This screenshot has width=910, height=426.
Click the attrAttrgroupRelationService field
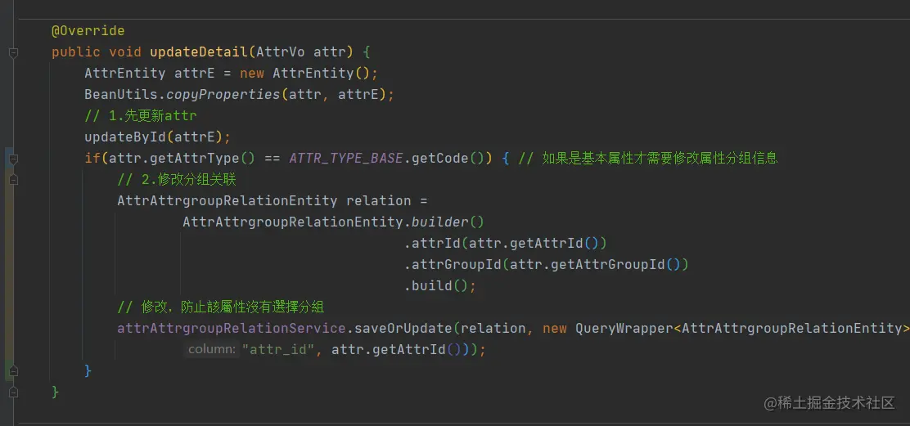232,328
